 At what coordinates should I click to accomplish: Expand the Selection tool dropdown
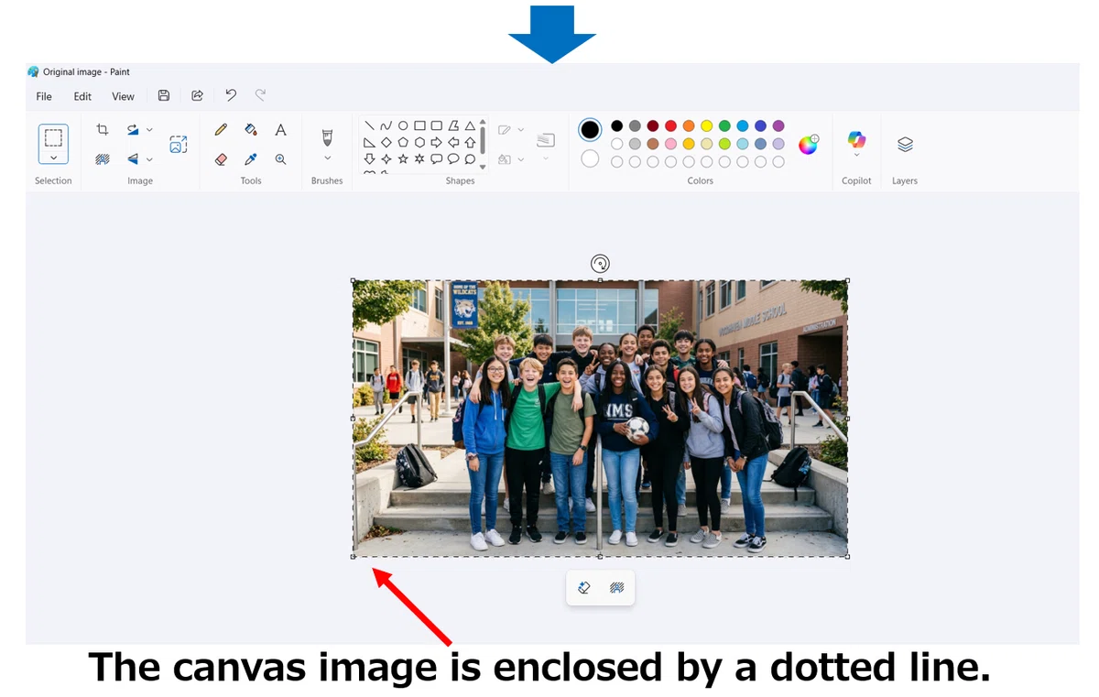coord(53,158)
